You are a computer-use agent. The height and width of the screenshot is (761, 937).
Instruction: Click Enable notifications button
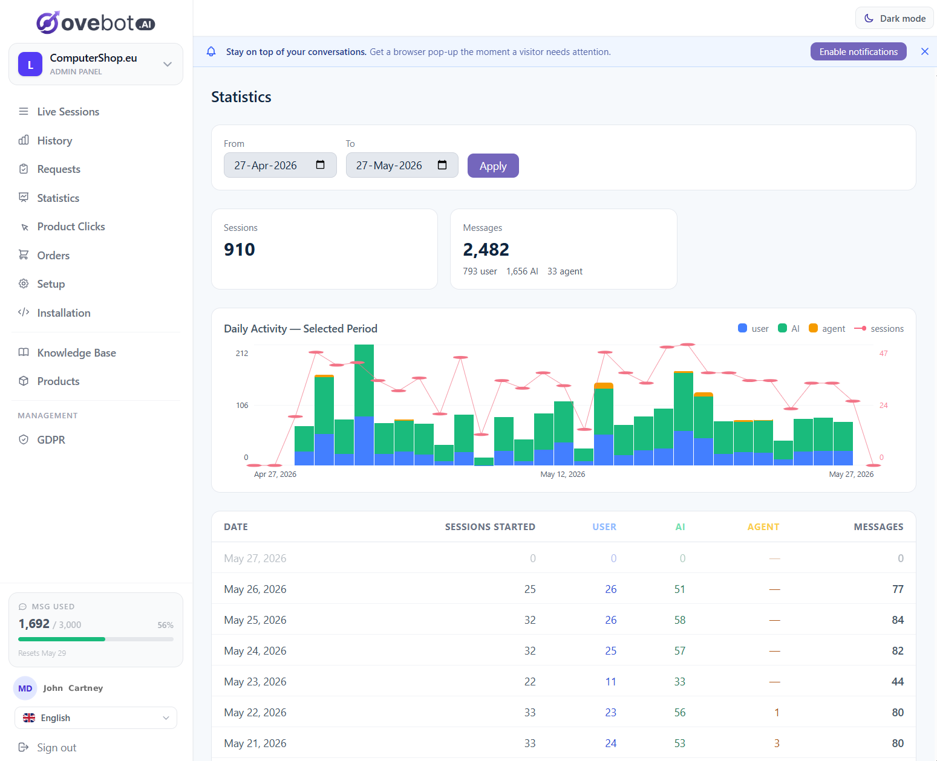pyautogui.click(x=858, y=51)
